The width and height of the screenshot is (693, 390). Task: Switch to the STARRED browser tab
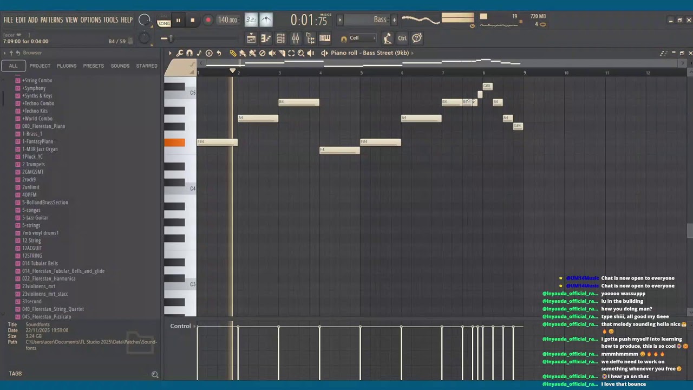tap(147, 66)
